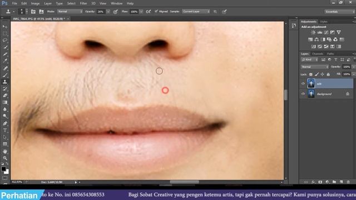
Task: Hide the Background layer with its eye icon
Action: tap(303, 94)
